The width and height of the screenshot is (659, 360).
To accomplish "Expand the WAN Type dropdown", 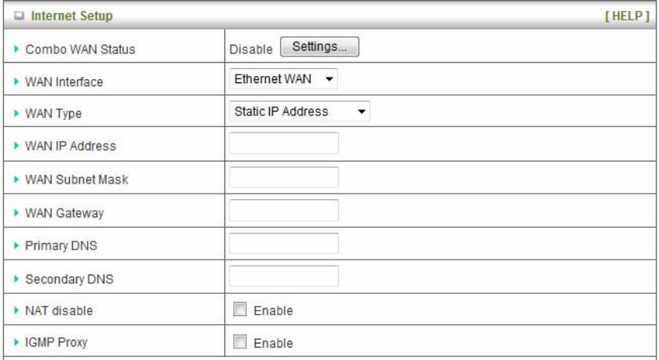I will [x=298, y=112].
